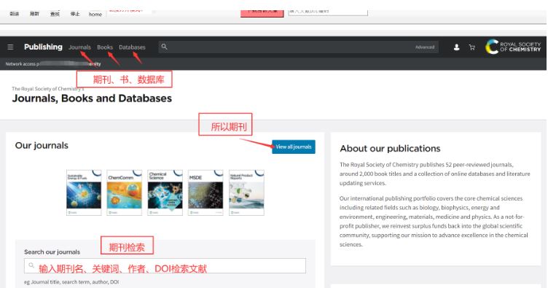Open the MSDE journal cover
This screenshot has width=548, height=288.
(x=205, y=192)
